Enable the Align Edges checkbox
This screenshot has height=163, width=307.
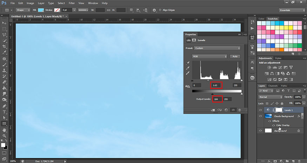click(x=160, y=10)
